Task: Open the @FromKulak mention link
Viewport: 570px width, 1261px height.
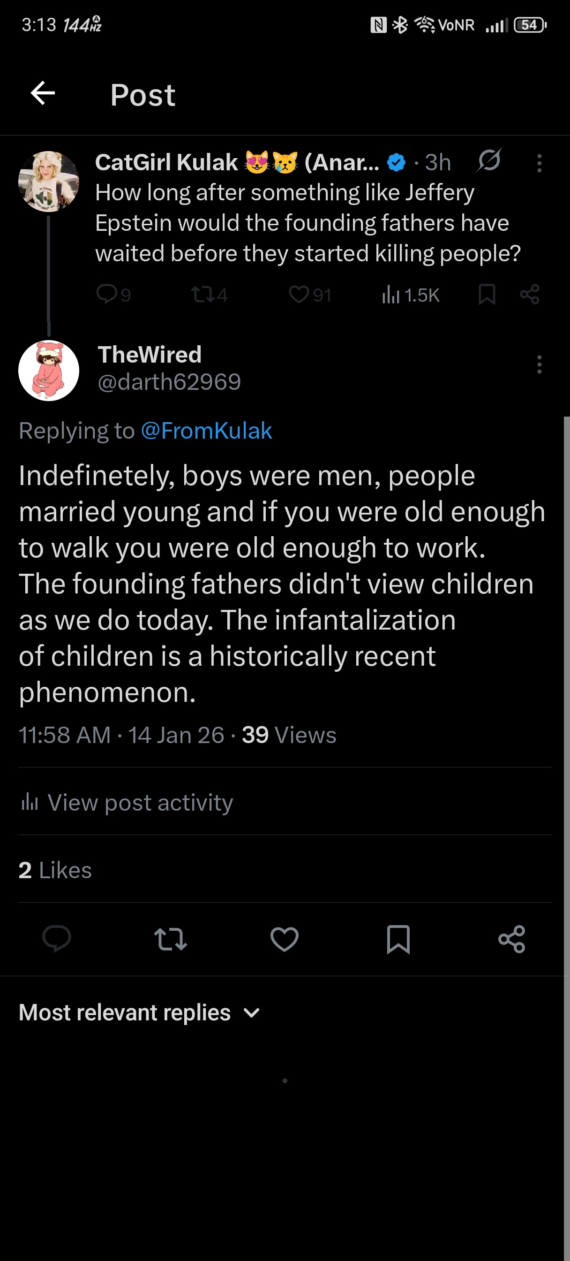Action: 206,431
